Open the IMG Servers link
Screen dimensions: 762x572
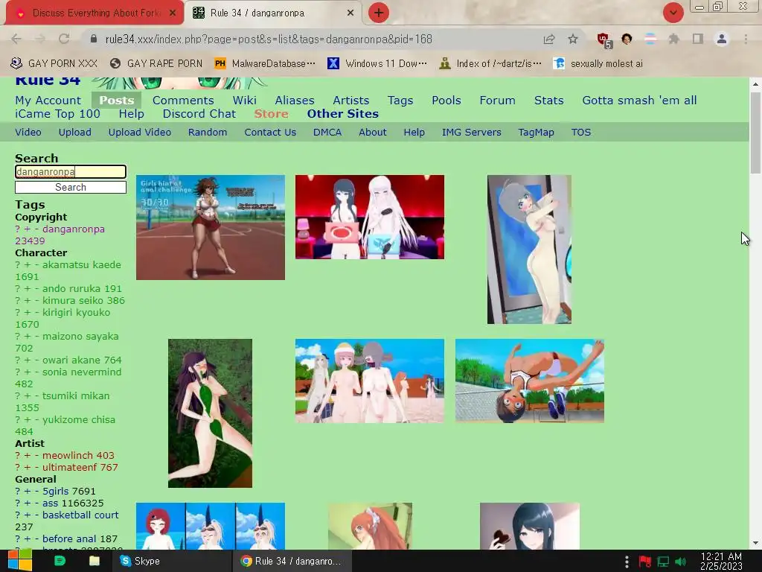[471, 133]
